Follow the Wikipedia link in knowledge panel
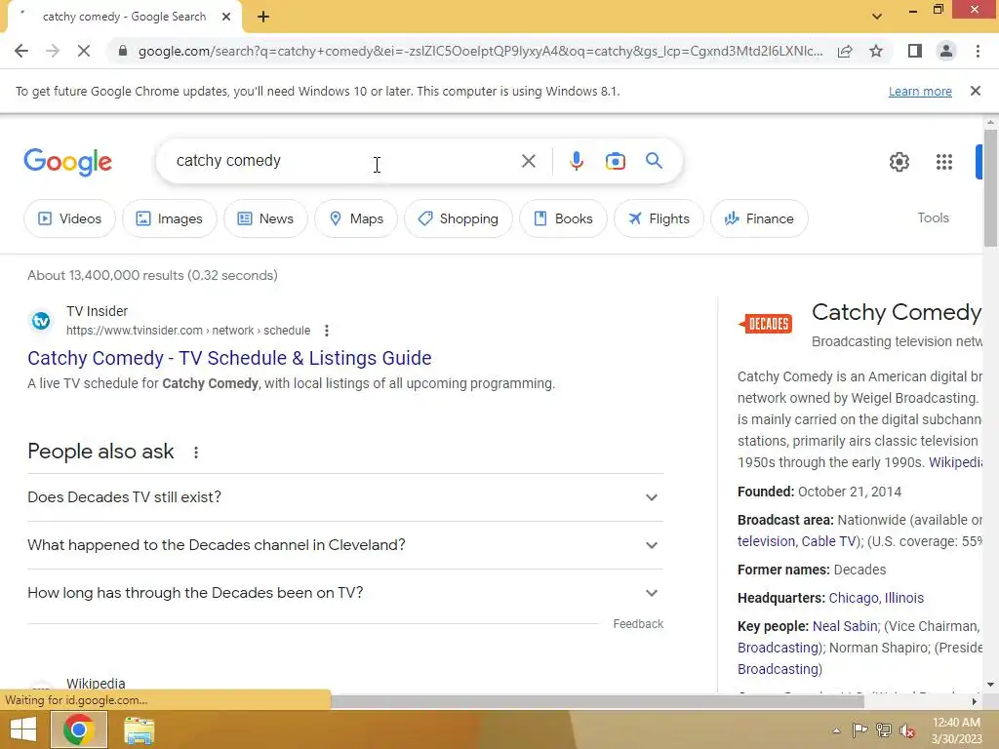The height and width of the screenshot is (749, 999). click(x=955, y=462)
